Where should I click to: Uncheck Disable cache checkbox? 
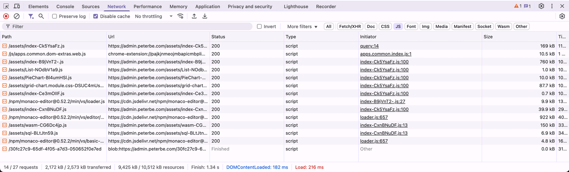(96, 16)
